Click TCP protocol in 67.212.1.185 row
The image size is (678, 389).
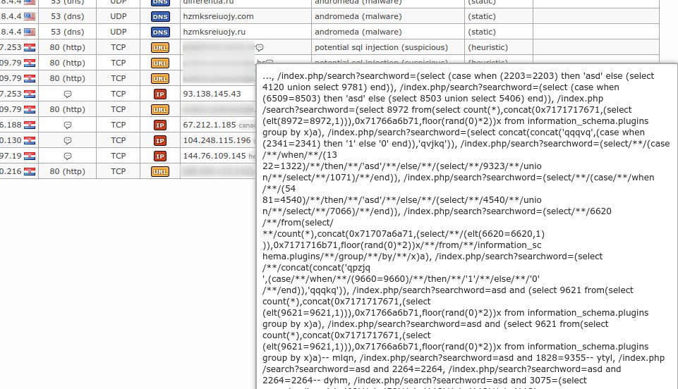coord(118,125)
